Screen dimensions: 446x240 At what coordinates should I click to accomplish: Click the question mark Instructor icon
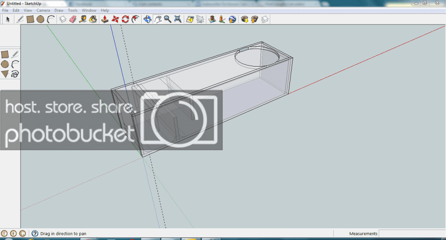point(35,233)
